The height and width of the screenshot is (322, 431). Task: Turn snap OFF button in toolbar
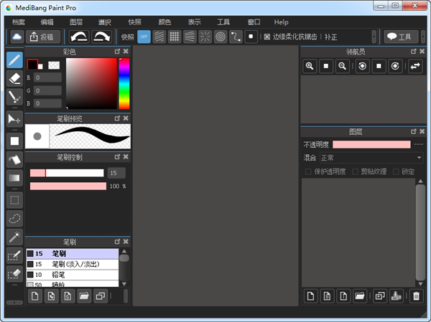click(144, 37)
